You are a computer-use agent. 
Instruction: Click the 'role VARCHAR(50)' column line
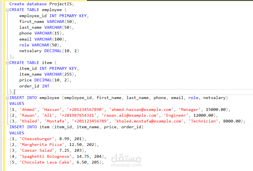[40, 45]
